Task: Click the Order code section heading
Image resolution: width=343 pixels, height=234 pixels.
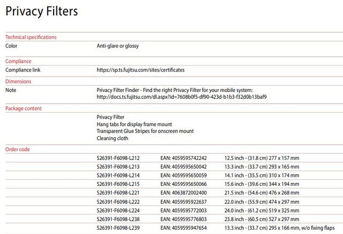Action: point(18,150)
